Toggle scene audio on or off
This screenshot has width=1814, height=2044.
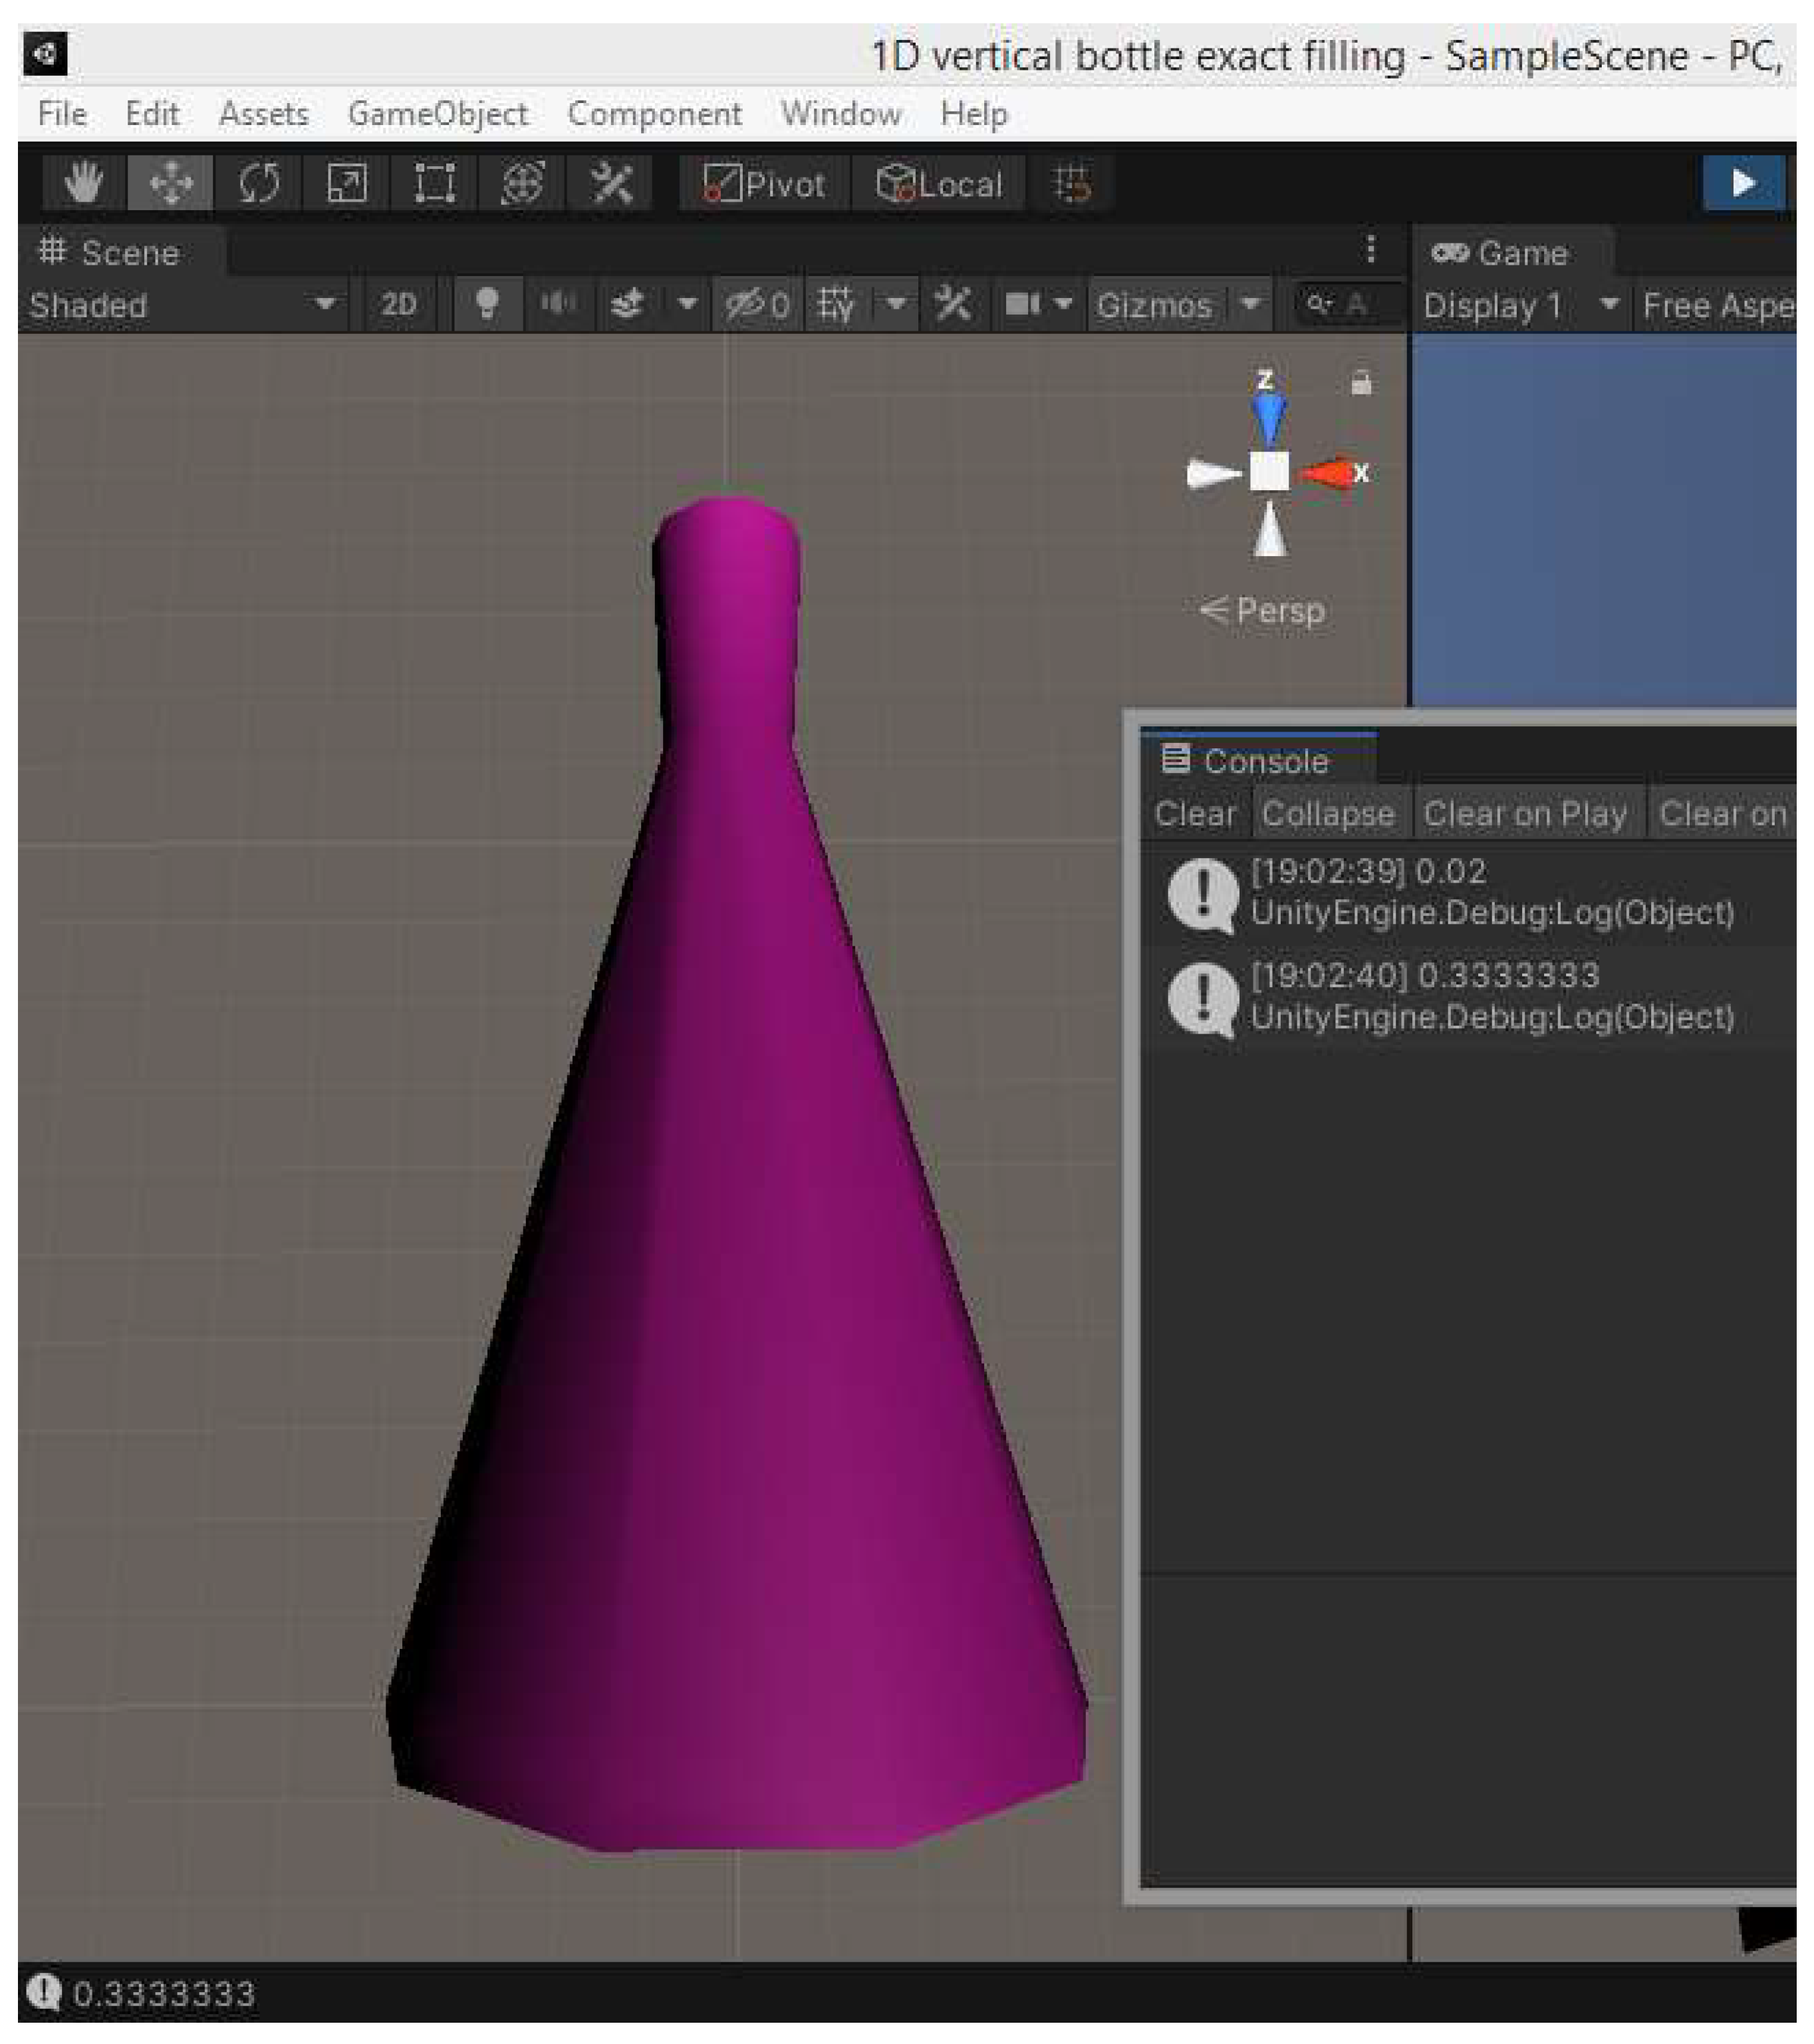point(557,304)
